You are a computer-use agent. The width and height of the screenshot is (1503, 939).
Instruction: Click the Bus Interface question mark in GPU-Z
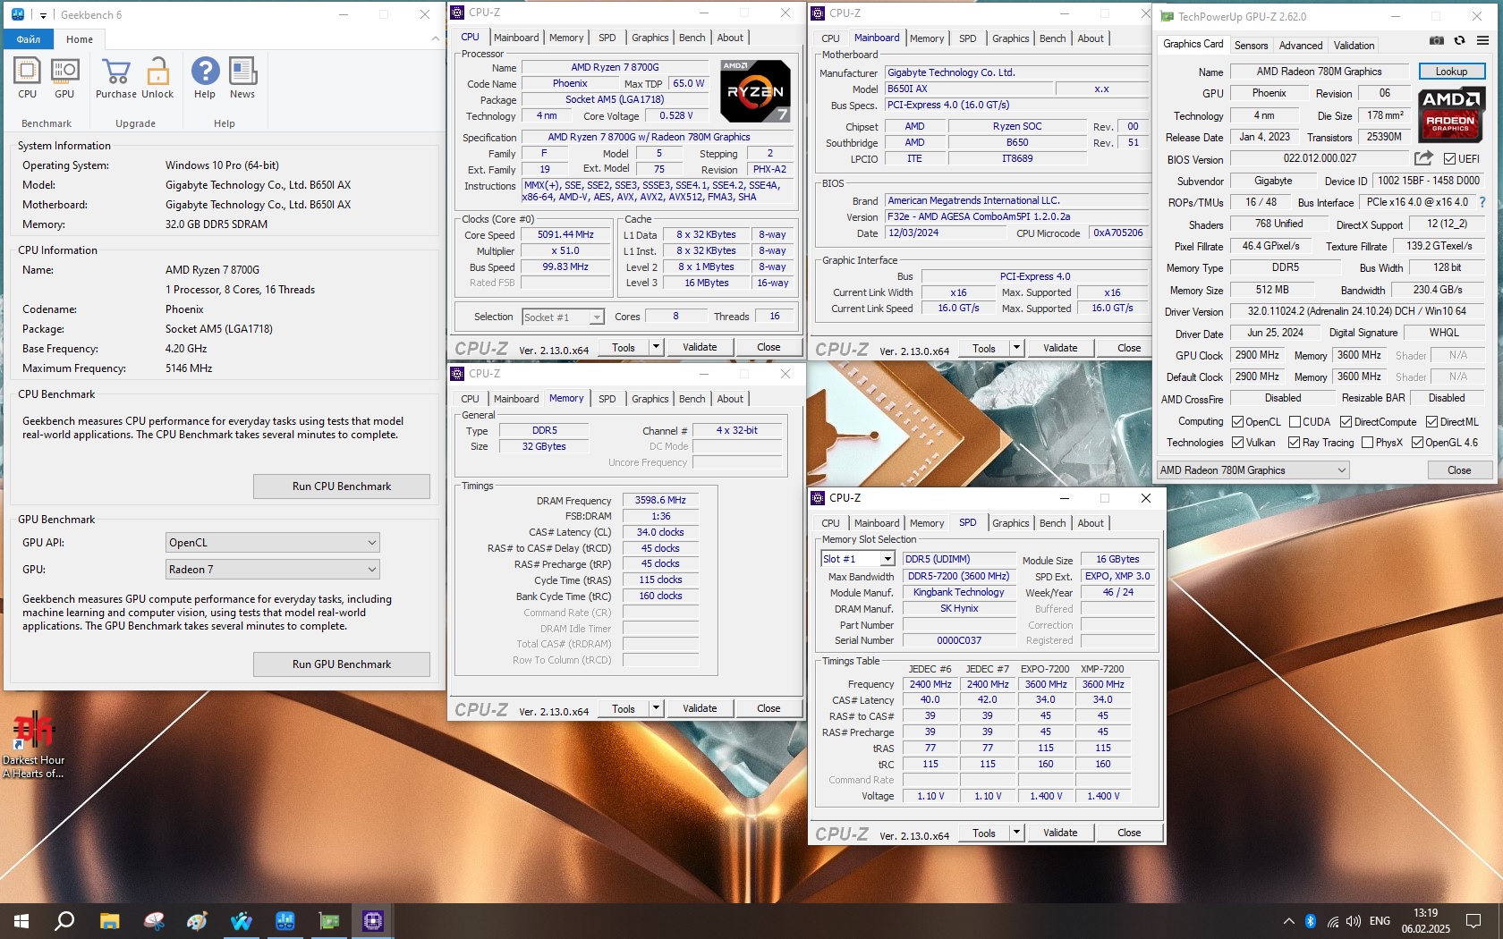coord(1482,202)
